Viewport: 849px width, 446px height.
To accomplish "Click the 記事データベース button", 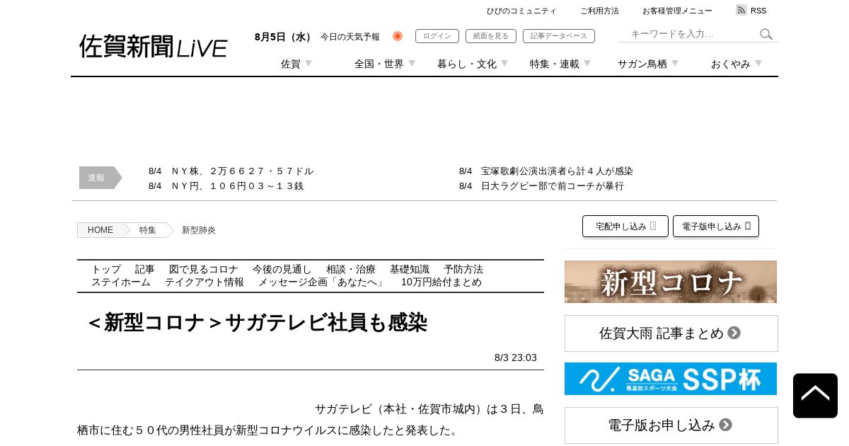I will pos(559,36).
